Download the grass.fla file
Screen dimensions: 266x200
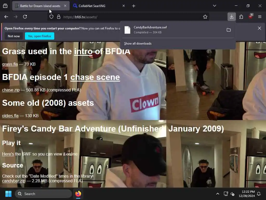[10, 64]
